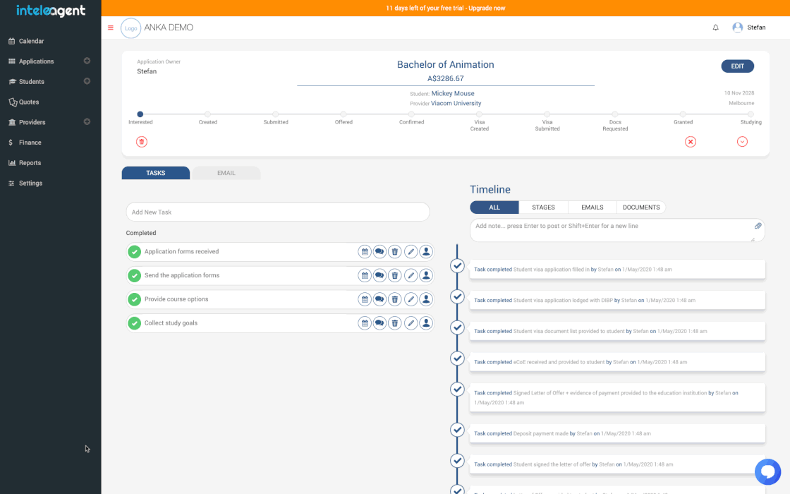Edit the Collect study goals task
The image size is (790, 494).
pyautogui.click(x=411, y=323)
